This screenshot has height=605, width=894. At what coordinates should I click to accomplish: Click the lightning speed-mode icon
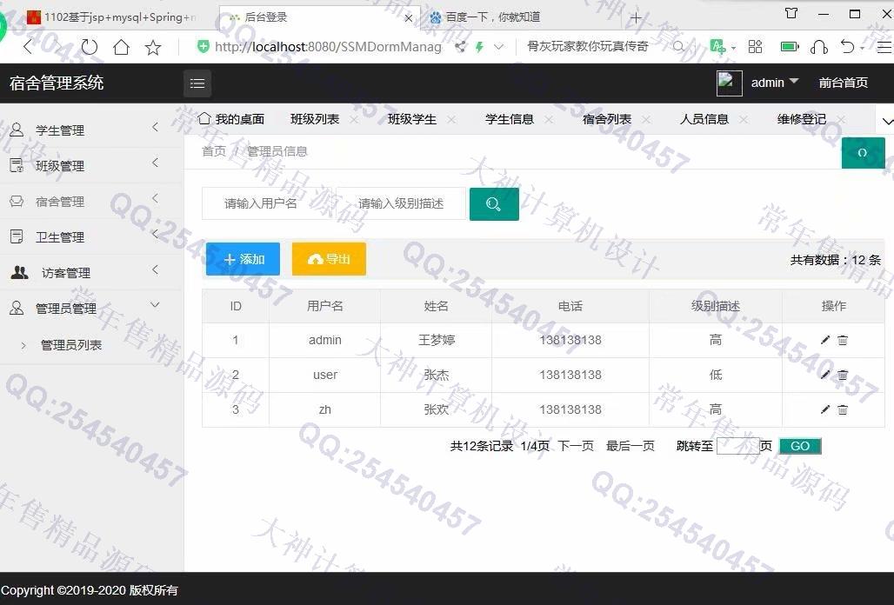coord(479,47)
